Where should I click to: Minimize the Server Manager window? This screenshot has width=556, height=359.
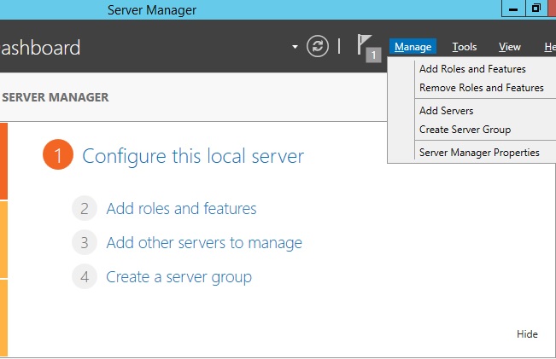tap(513, 9)
